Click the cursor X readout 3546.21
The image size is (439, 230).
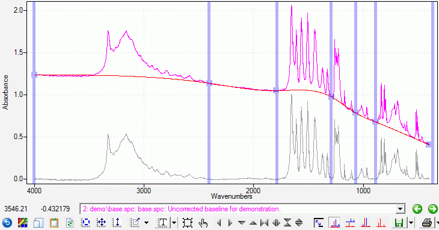[x=16, y=209]
